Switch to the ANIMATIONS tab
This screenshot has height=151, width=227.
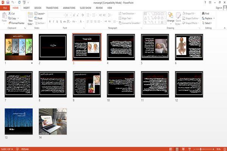click(x=69, y=8)
